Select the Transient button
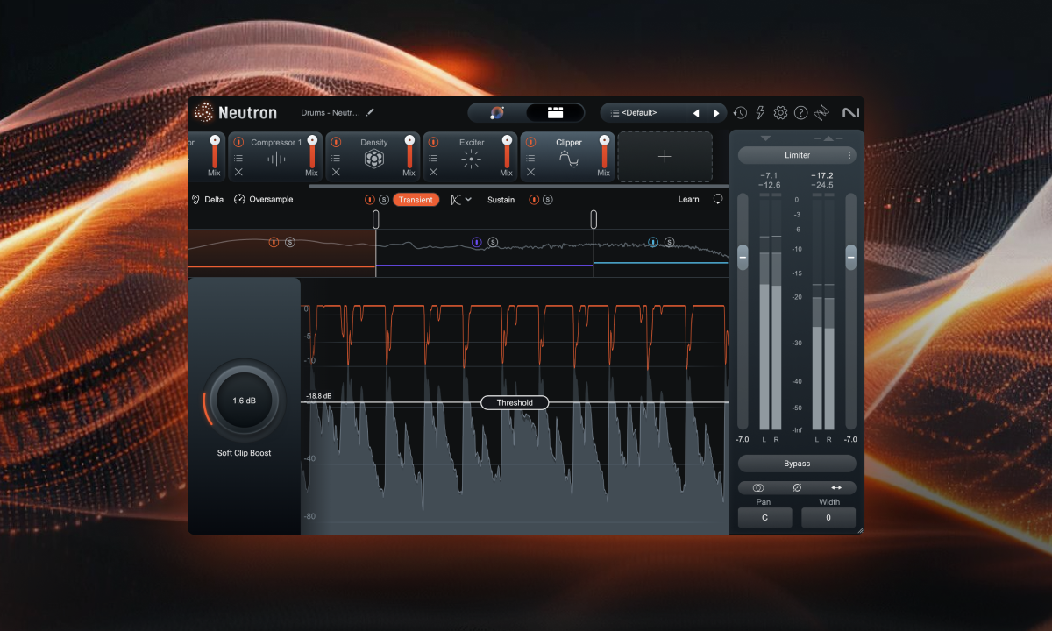The image size is (1052, 631). click(x=416, y=200)
